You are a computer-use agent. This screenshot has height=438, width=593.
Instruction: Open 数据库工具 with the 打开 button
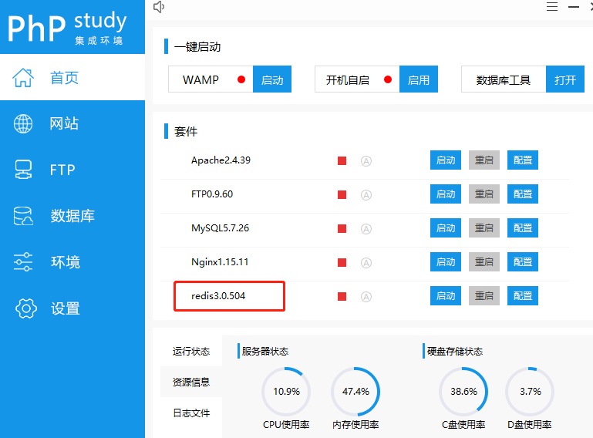tap(565, 79)
